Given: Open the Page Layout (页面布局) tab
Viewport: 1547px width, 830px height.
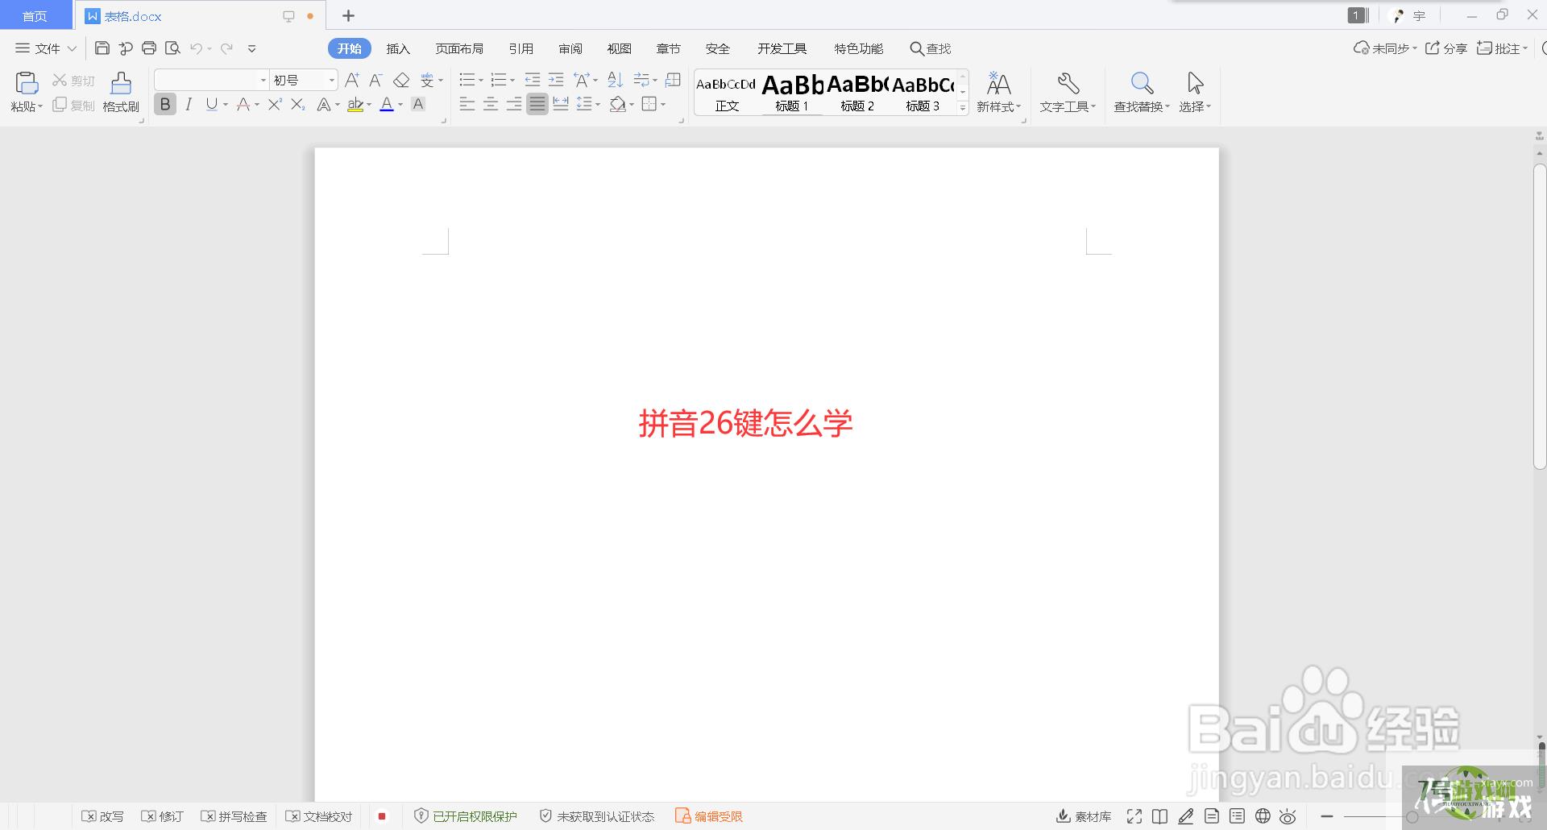Looking at the screenshot, I should (x=459, y=48).
